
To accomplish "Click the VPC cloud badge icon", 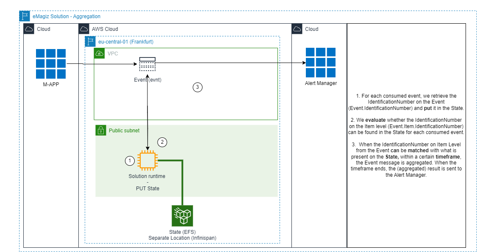I will point(99,53).
